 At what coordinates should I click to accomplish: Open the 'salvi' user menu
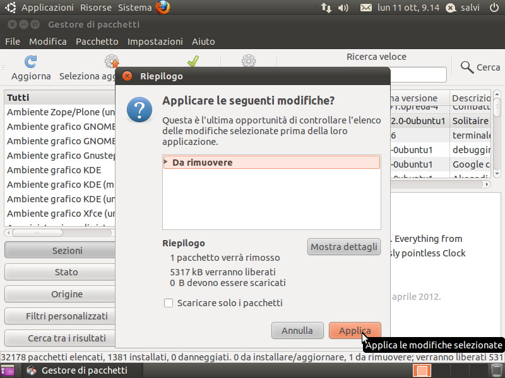[x=463, y=8]
